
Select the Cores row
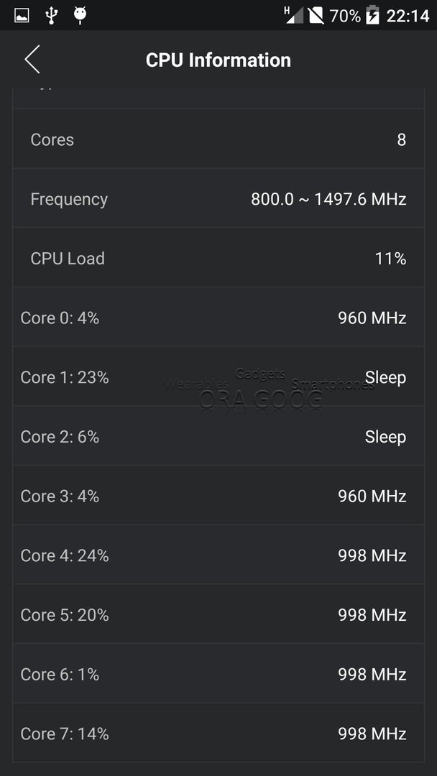(218, 139)
